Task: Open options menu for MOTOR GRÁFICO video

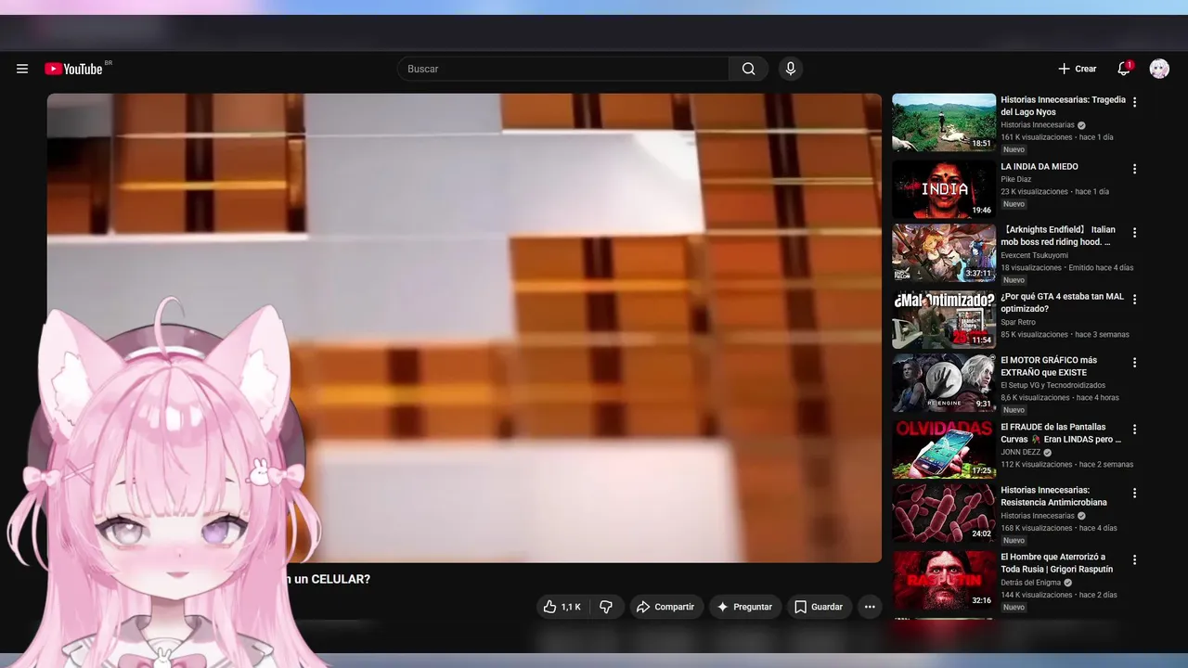Action: [x=1134, y=362]
